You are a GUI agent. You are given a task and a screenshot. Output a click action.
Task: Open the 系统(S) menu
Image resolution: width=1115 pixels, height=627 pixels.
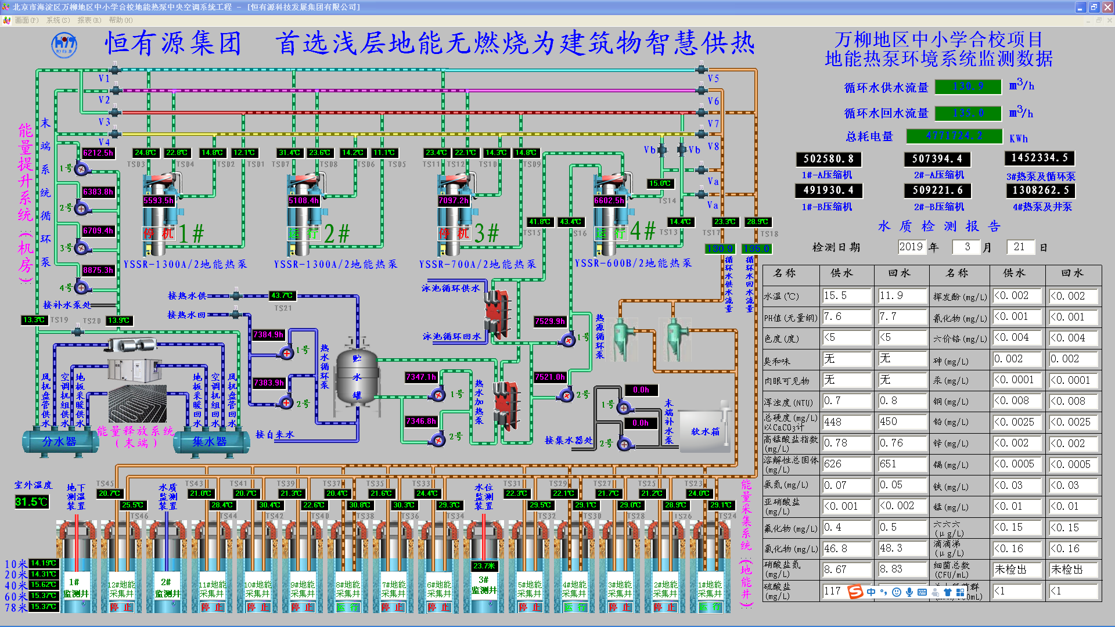57,20
